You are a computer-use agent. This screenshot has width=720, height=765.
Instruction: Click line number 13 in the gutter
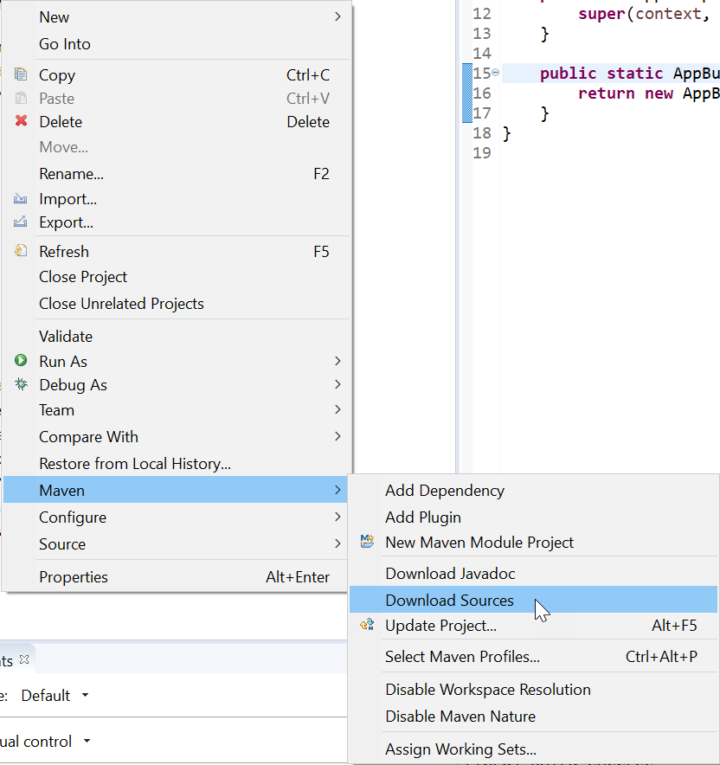482,33
